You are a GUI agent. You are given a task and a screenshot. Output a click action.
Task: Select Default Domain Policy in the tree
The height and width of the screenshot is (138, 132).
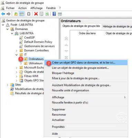[x=38, y=42]
